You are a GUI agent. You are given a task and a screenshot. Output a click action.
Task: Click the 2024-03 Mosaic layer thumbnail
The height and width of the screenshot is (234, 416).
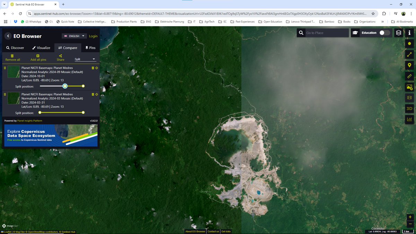[14, 98]
